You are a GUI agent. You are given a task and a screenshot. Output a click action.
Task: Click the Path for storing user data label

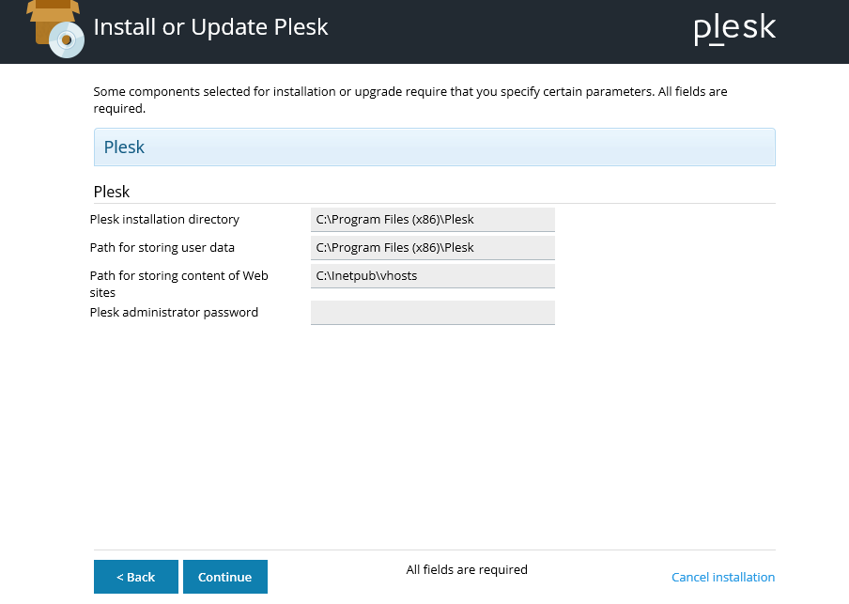[x=162, y=248]
